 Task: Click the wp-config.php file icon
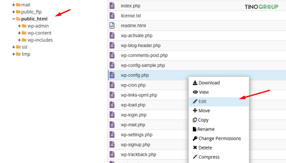112,75
